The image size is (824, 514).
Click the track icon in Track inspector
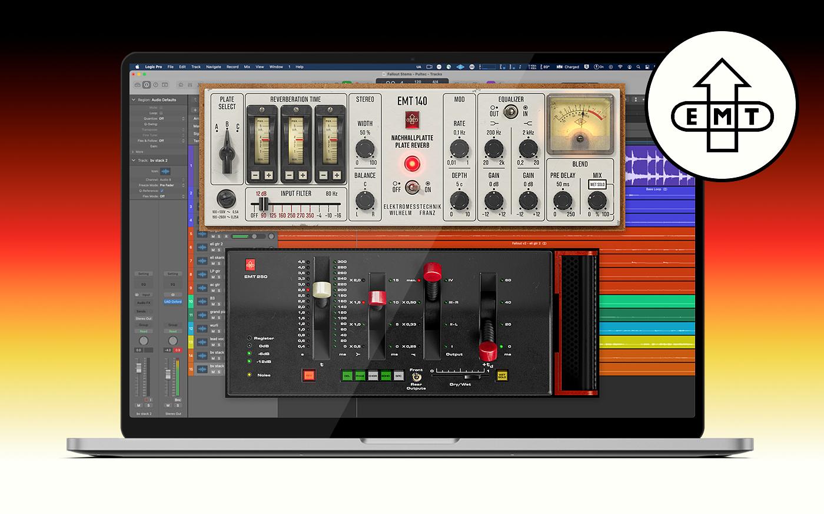pyautogui.click(x=165, y=171)
